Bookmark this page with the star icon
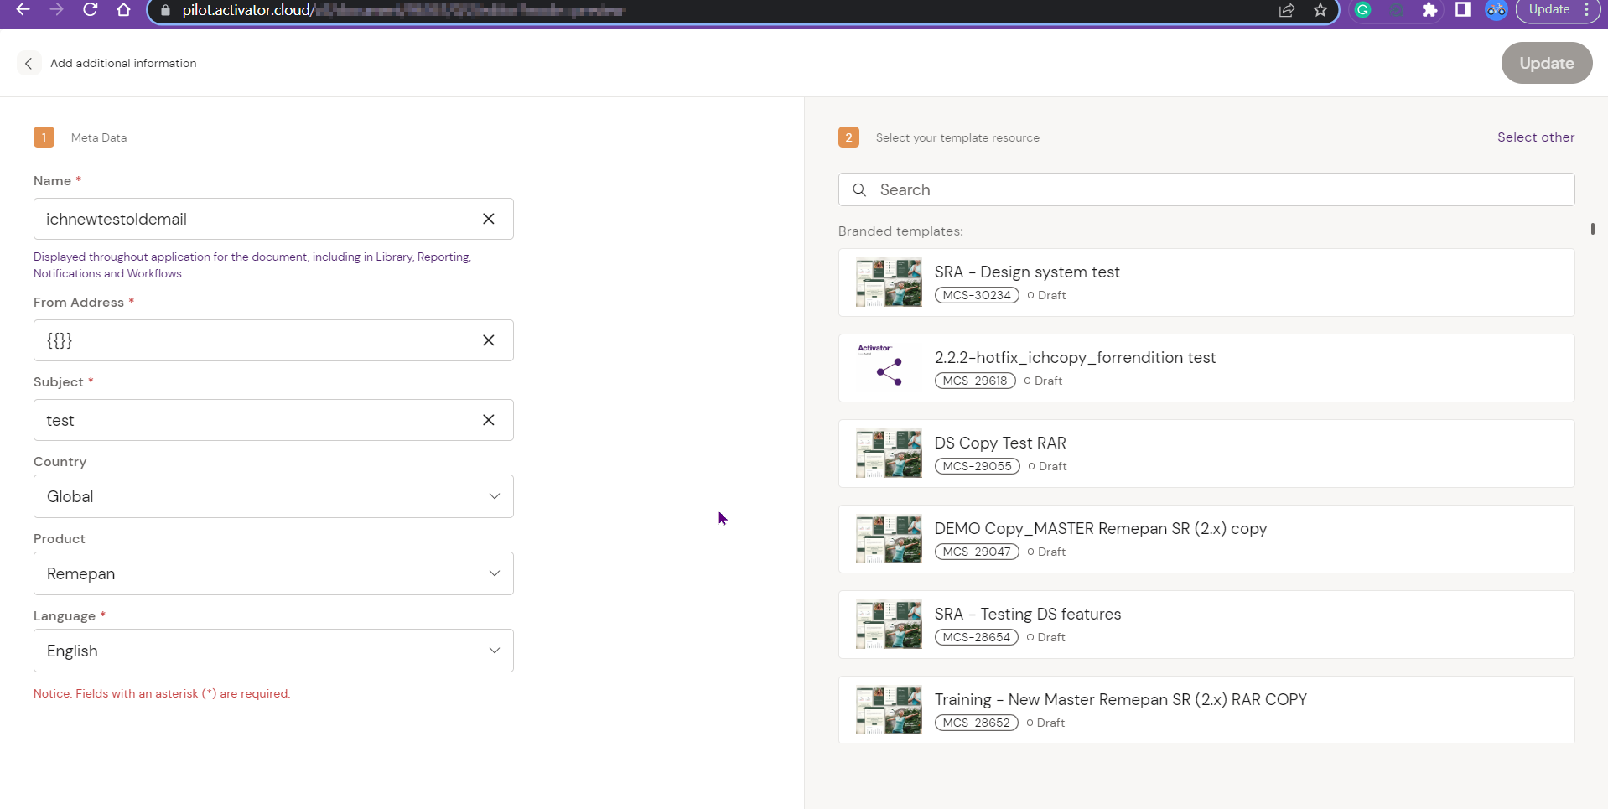Screen dimensions: 1608x809 tap(1320, 10)
